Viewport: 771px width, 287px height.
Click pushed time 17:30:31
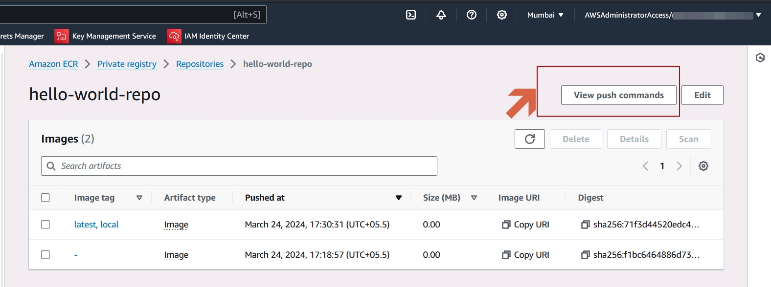point(317,225)
